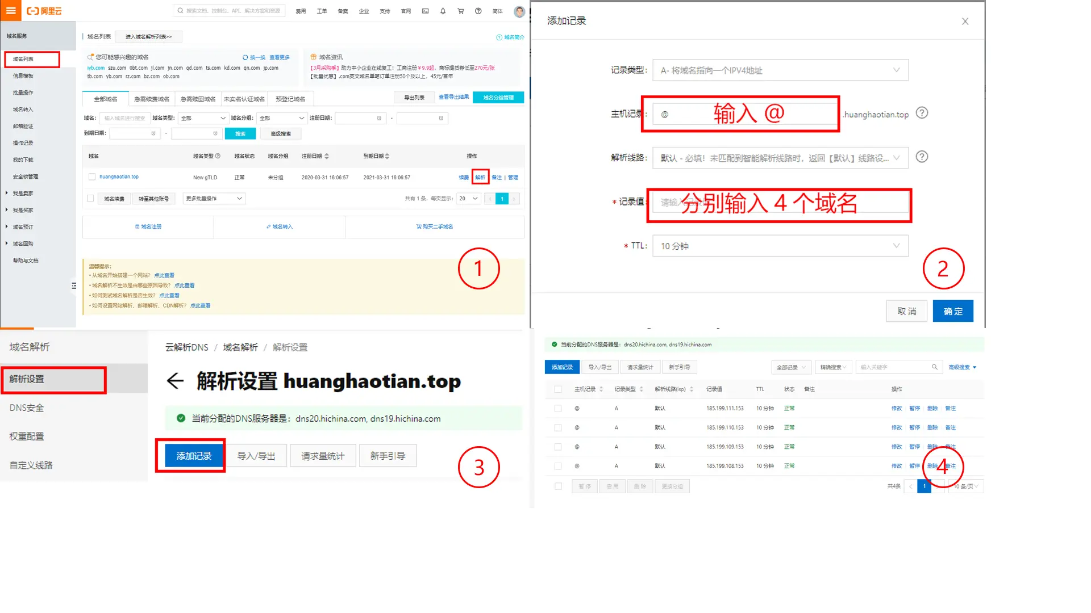Image resolution: width=1091 pixels, height=613 pixels.
Task: Open the orange hamburger menu
Action: click(x=11, y=10)
